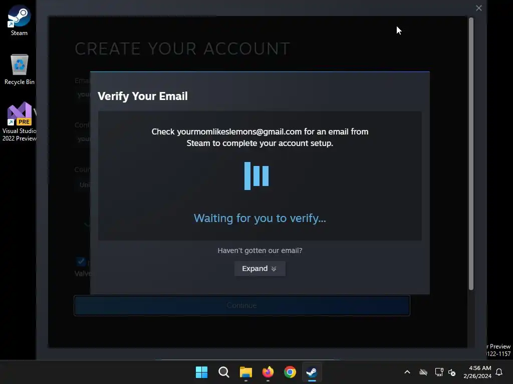513x384 pixels.
Task: Click the yourmomlikeslemons@gmail.com email text
Action: click(x=239, y=131)
